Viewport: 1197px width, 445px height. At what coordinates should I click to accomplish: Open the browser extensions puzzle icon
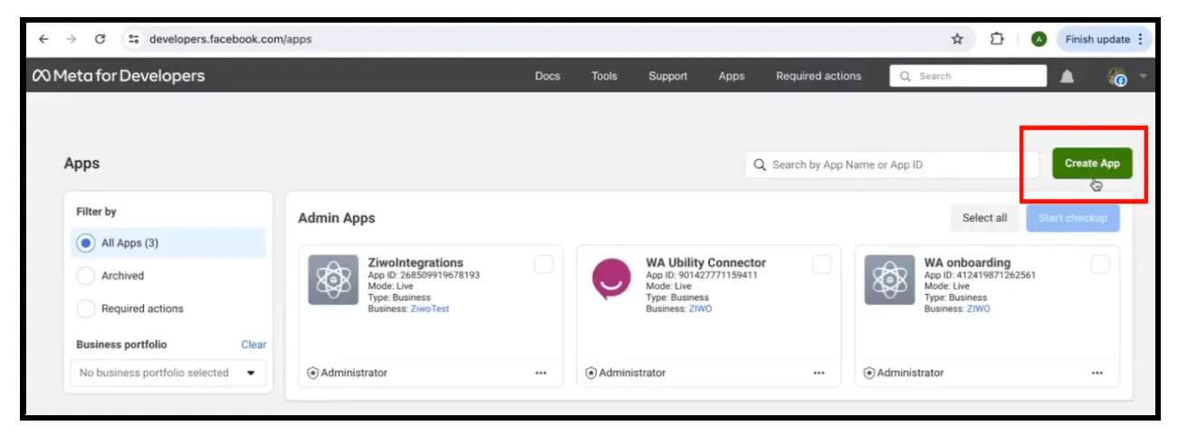[x=997, y=39]
